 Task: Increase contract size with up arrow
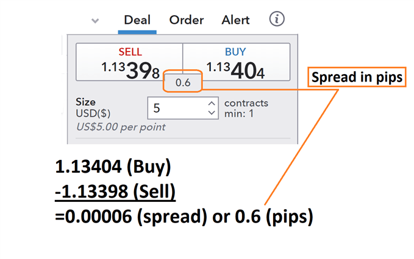[x=212, y=104]
